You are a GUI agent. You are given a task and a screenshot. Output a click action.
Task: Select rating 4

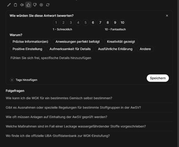pyautogui.click(x=78, y=23)
